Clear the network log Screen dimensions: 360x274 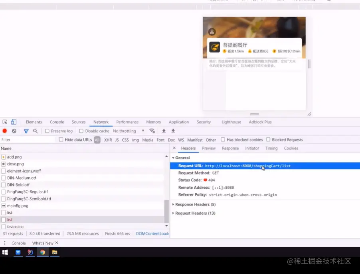click(14, 131)
